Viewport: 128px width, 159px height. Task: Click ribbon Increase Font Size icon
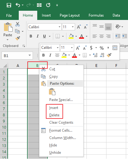(x=79, y=27)
